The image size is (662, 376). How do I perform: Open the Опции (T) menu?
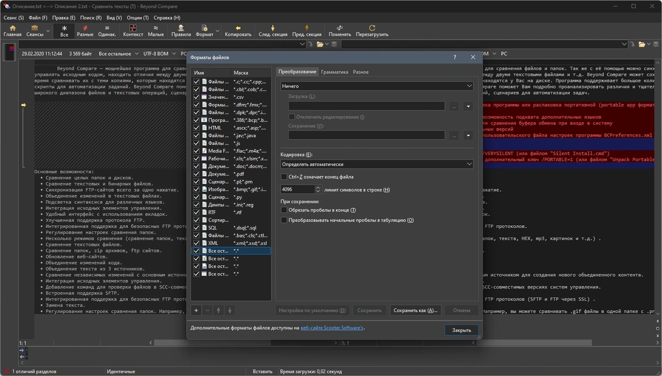point(137,18)
